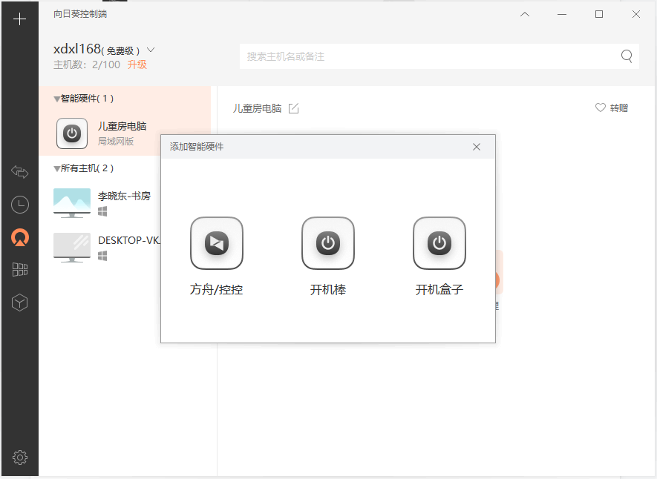Collapse the 所有主机(2) group
657x479 pixels.
coord(56,169)
